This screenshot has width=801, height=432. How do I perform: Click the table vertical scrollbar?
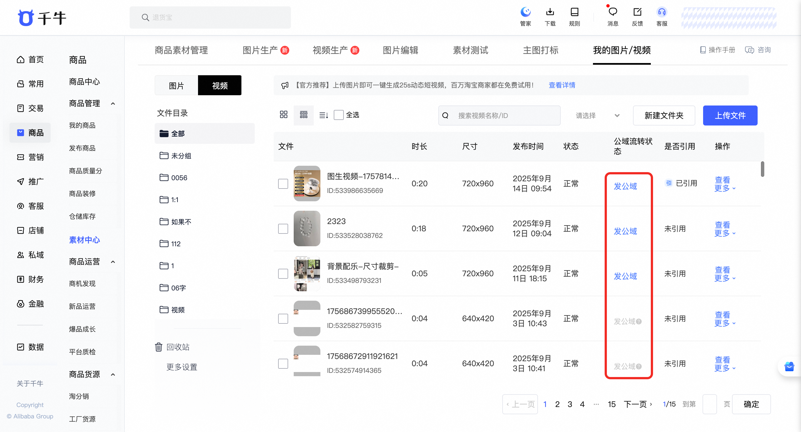click(762, 169)
